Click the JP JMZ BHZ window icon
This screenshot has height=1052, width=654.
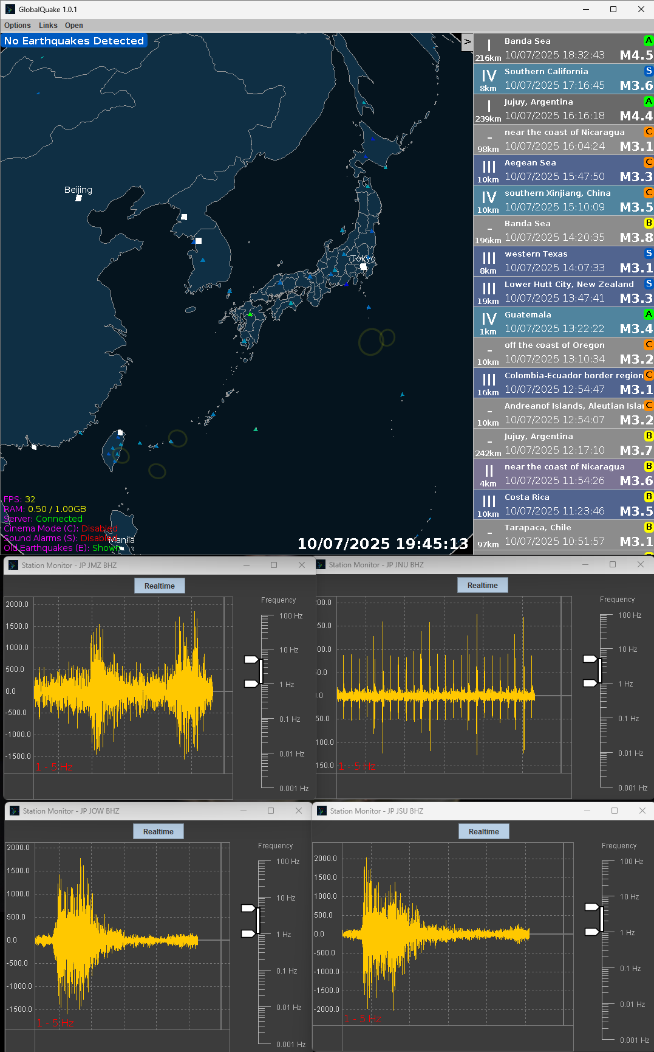13,565
